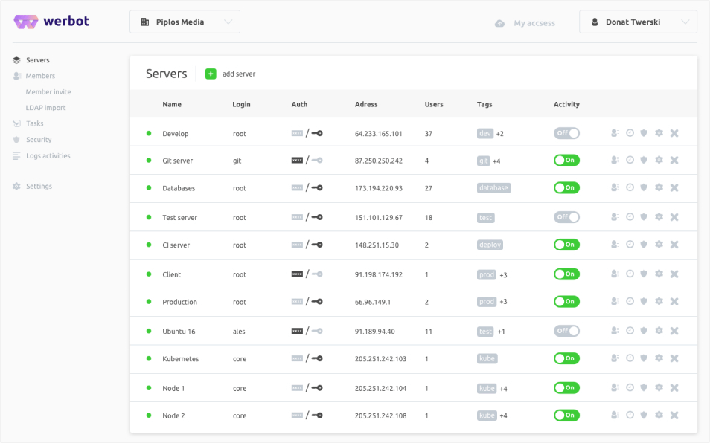The height and width of the screenshot is (443, 710).
Task: Turn off activity for Client server
Action: point(566,274)
